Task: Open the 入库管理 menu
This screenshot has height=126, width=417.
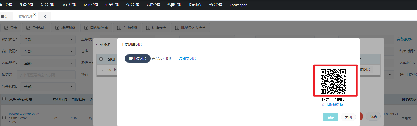Action: 47,5
